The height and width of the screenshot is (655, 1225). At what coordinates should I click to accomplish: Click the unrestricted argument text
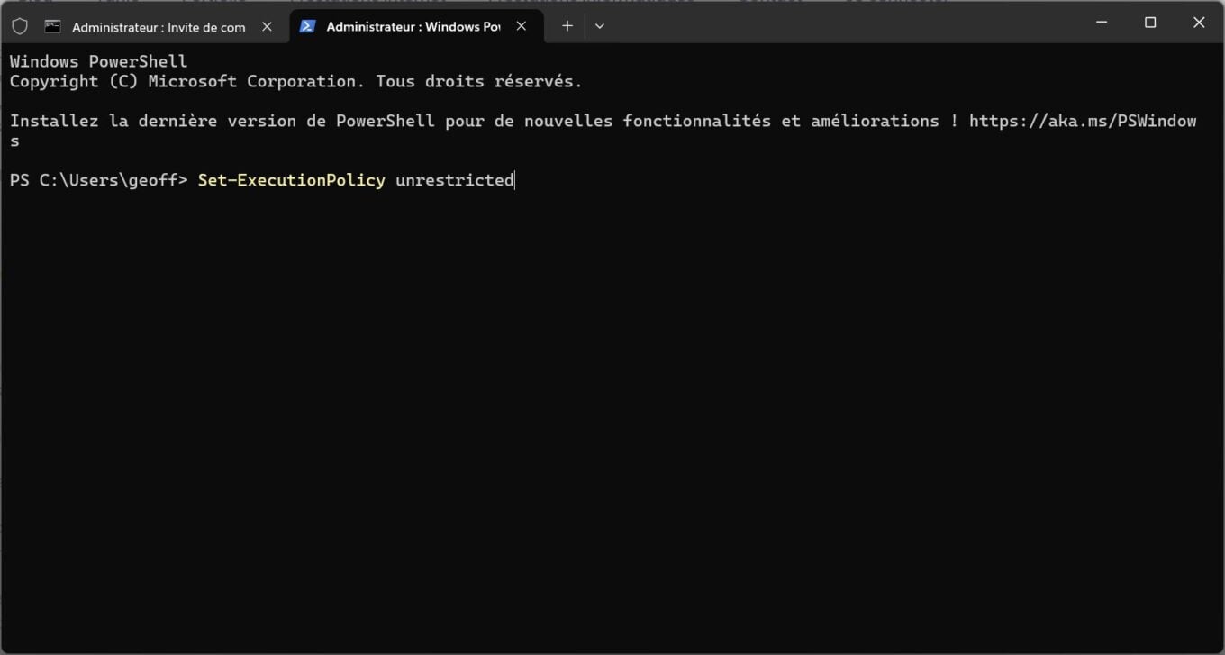(x=455, y=180)
